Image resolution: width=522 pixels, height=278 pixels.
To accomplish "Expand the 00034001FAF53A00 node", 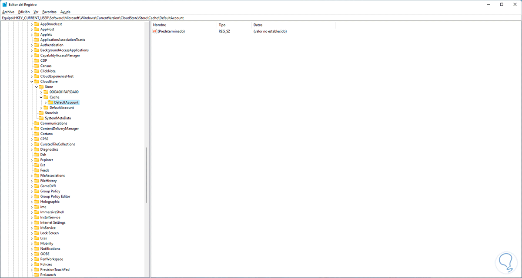I will 41,92.
